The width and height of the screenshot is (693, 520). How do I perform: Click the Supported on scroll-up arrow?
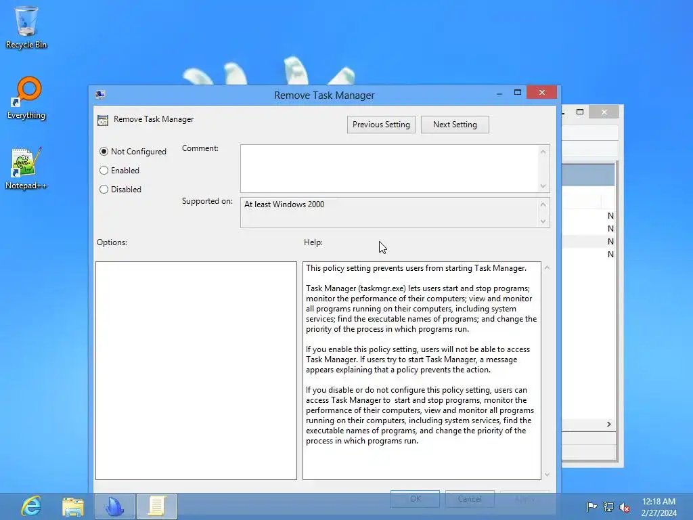click(543, 204)
